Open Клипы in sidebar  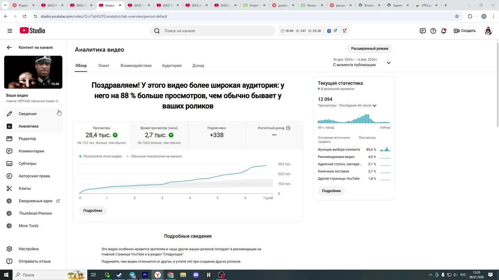coord(33,188)
